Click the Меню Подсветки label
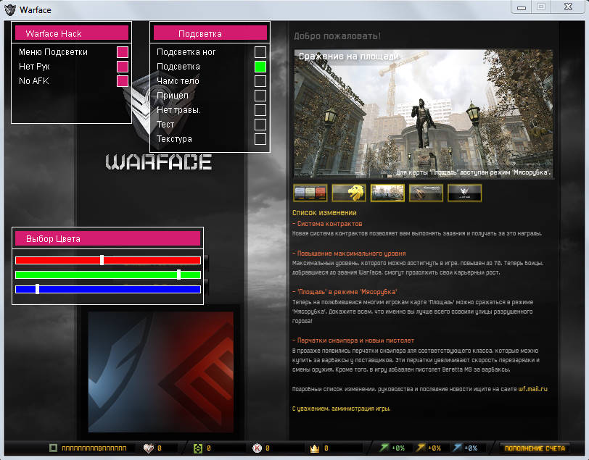The height and width of the screenshot is (460, 589). click(54, 52)
